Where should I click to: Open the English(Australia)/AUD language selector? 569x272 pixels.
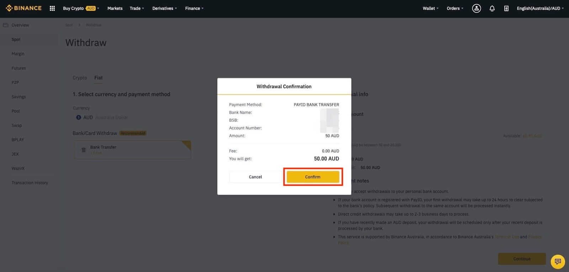click(x=540, y=8)
